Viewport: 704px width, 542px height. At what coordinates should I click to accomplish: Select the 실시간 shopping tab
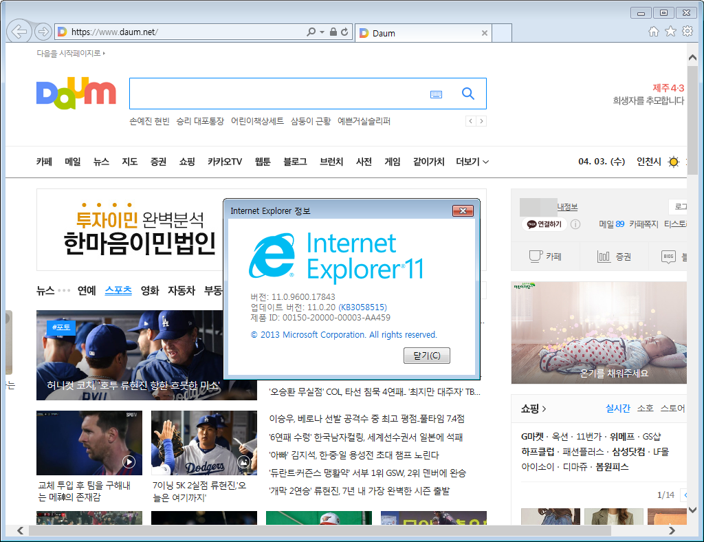618,408
